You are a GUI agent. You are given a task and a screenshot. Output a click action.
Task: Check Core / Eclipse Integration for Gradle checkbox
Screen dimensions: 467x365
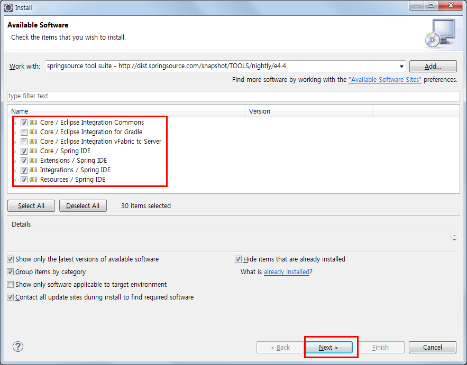[x=24, y=132]
